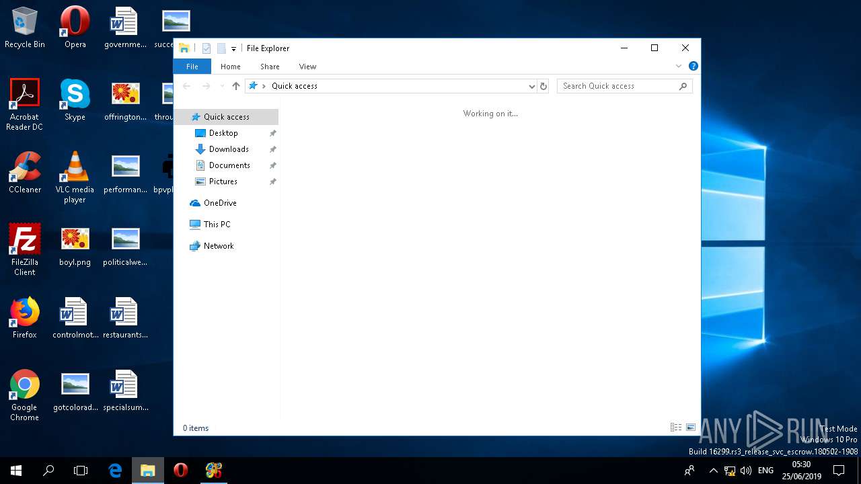Click the Properties icon in quick access toolbar
The width and height of the screenshot is (861, 484).
coord(207,48)
